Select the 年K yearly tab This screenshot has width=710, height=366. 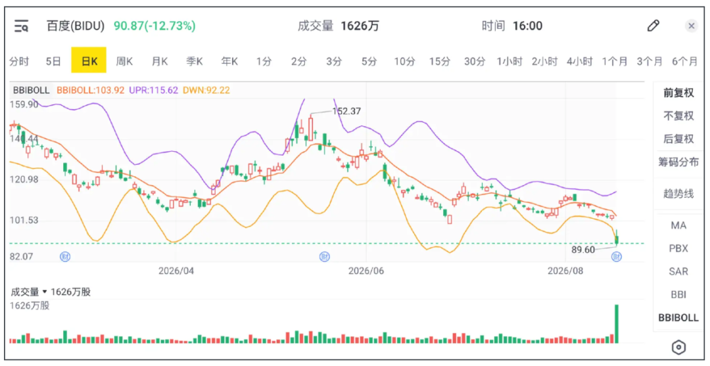pyautogui.click(x=229, y=61)
